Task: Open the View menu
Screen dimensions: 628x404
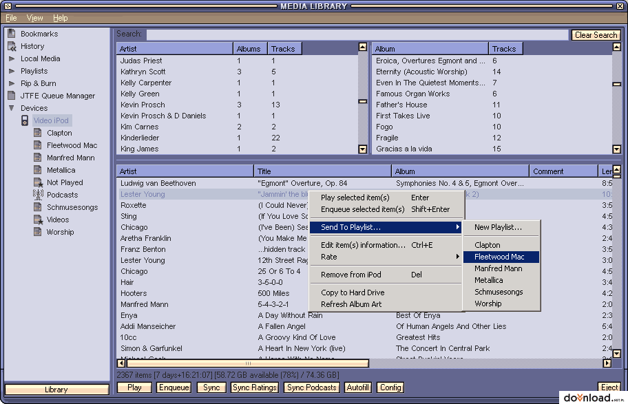Action: [x=35, y=18]
